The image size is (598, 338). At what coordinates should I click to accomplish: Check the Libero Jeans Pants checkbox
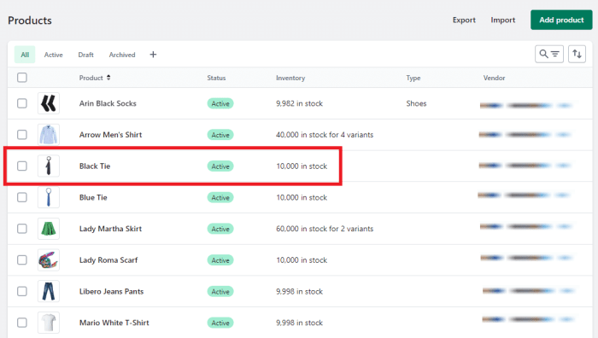pos(22,291)
